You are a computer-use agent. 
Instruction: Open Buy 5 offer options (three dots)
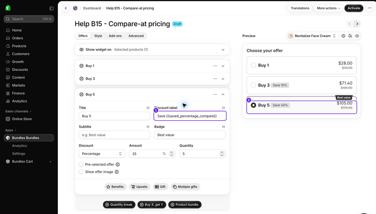pos(215,95)
